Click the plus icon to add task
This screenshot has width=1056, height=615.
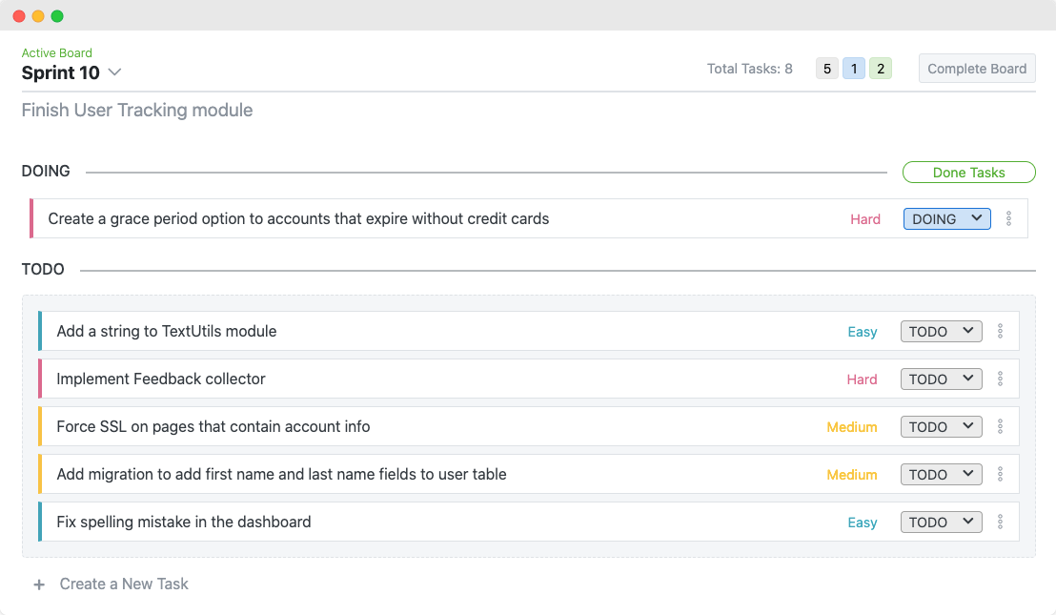[x=39, y=584]
